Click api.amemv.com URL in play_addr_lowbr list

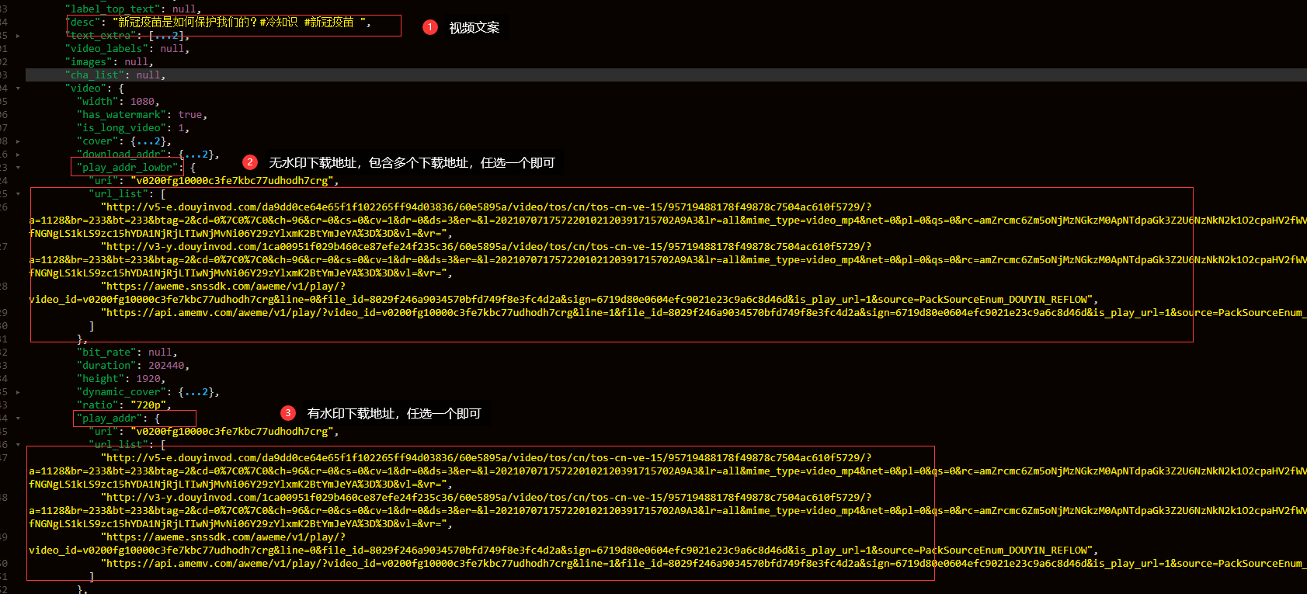[703, 313]
